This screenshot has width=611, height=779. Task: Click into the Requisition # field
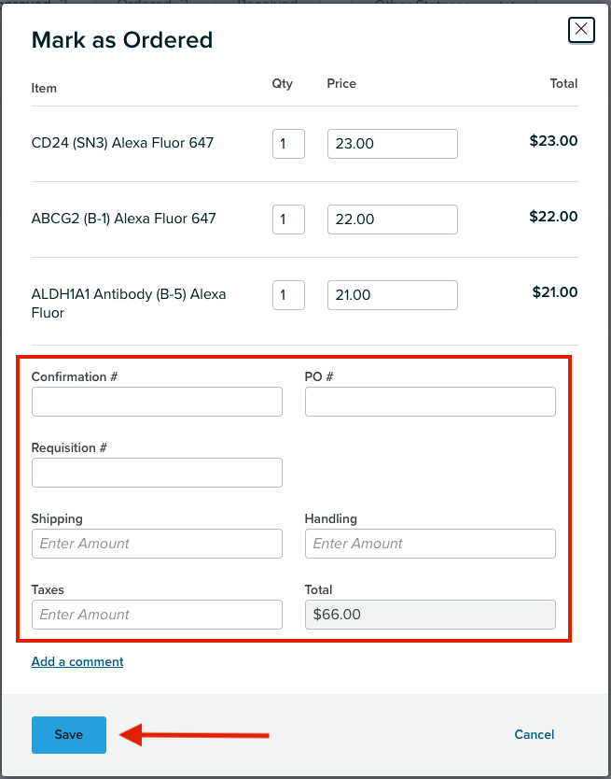(x=157, y=473)
